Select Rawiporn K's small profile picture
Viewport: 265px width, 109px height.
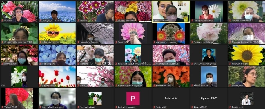coord(247,98)
